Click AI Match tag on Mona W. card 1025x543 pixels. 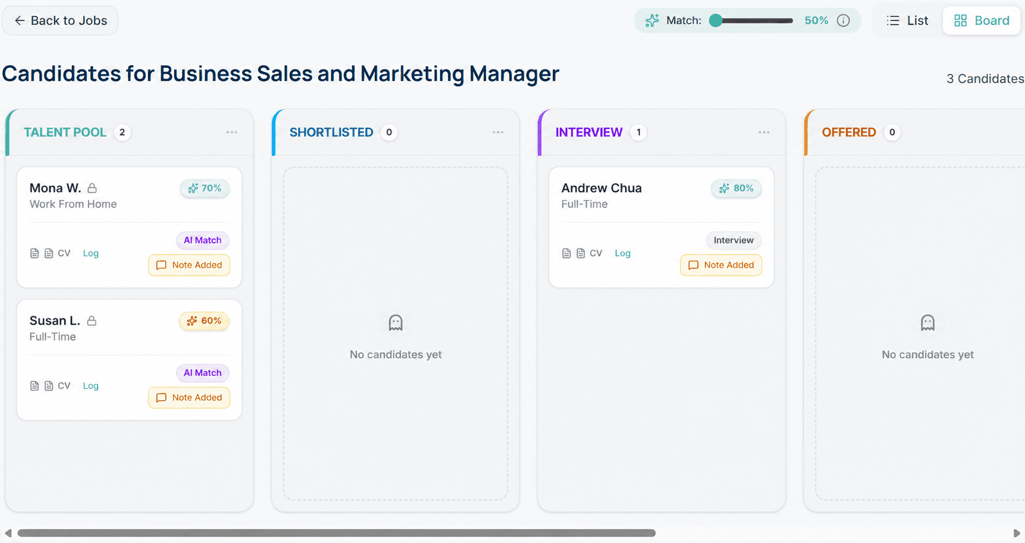pyautogui.click(x=202, y=240)
